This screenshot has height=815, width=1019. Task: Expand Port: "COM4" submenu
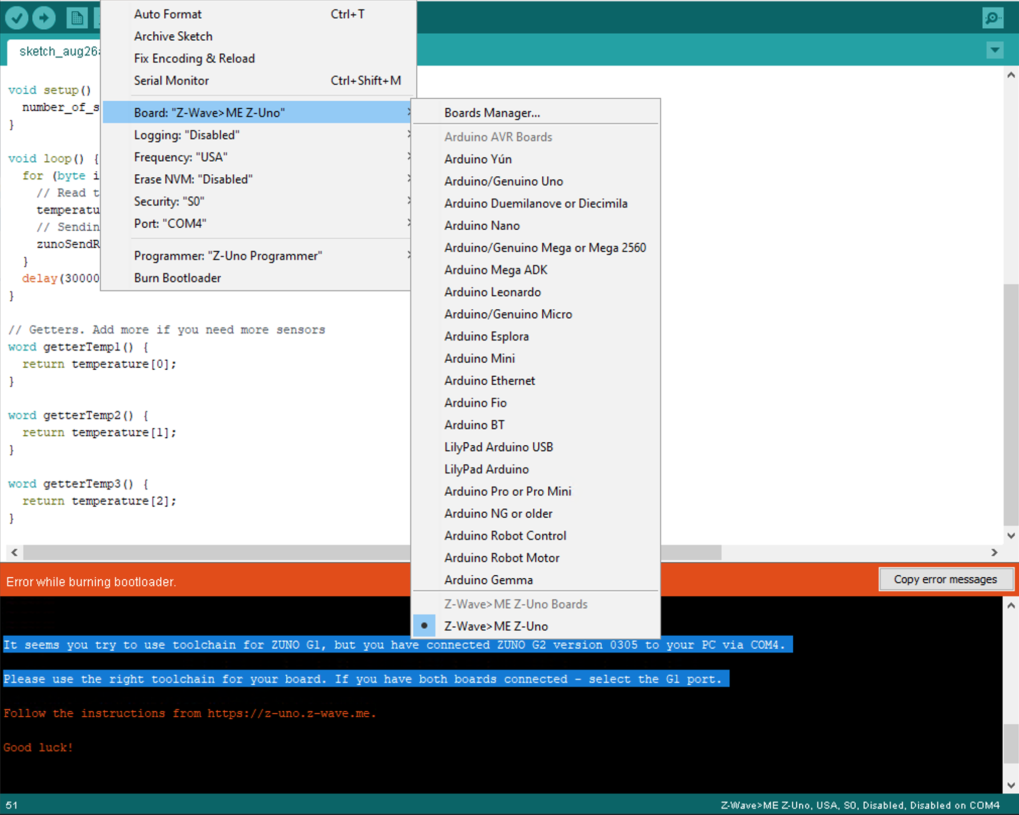click(x=257, y=224)
